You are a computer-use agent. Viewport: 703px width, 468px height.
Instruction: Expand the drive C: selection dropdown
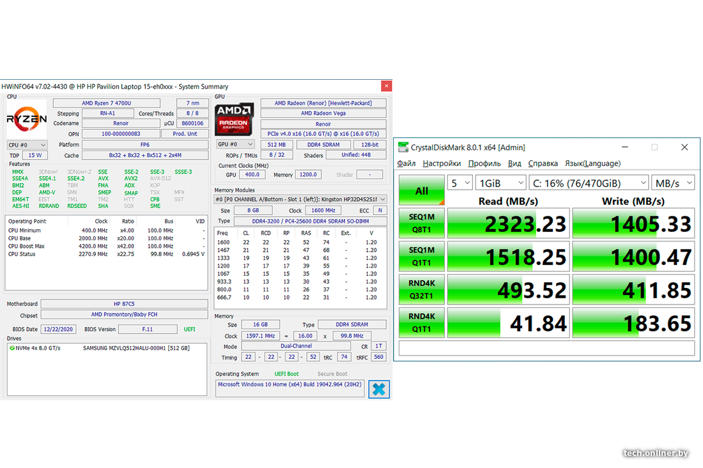589,183
